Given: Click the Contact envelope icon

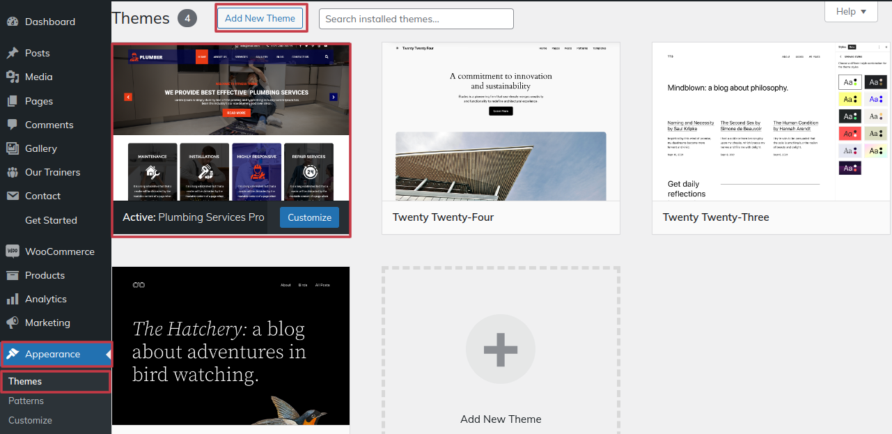Looking at the screenshot, I should click(12, 196).
